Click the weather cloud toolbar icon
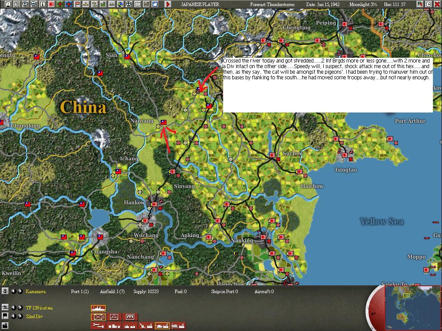 point(155,4)
